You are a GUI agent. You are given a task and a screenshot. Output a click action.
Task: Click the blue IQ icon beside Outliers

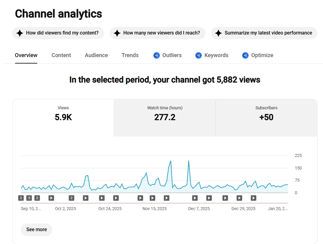point(156,56)
